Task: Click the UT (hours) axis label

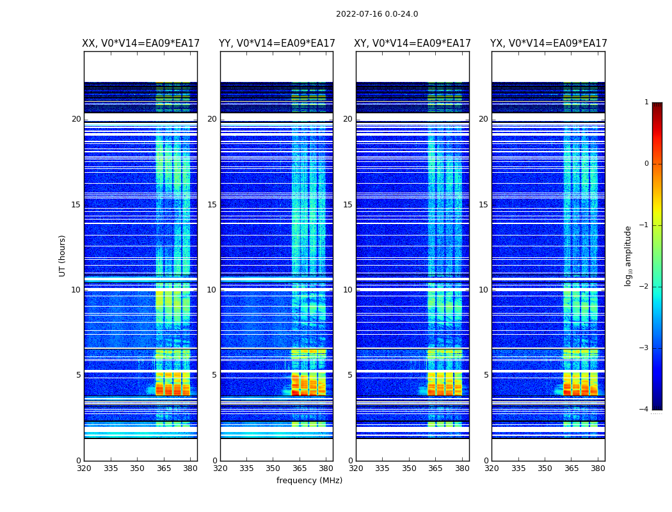Action: 62,256
